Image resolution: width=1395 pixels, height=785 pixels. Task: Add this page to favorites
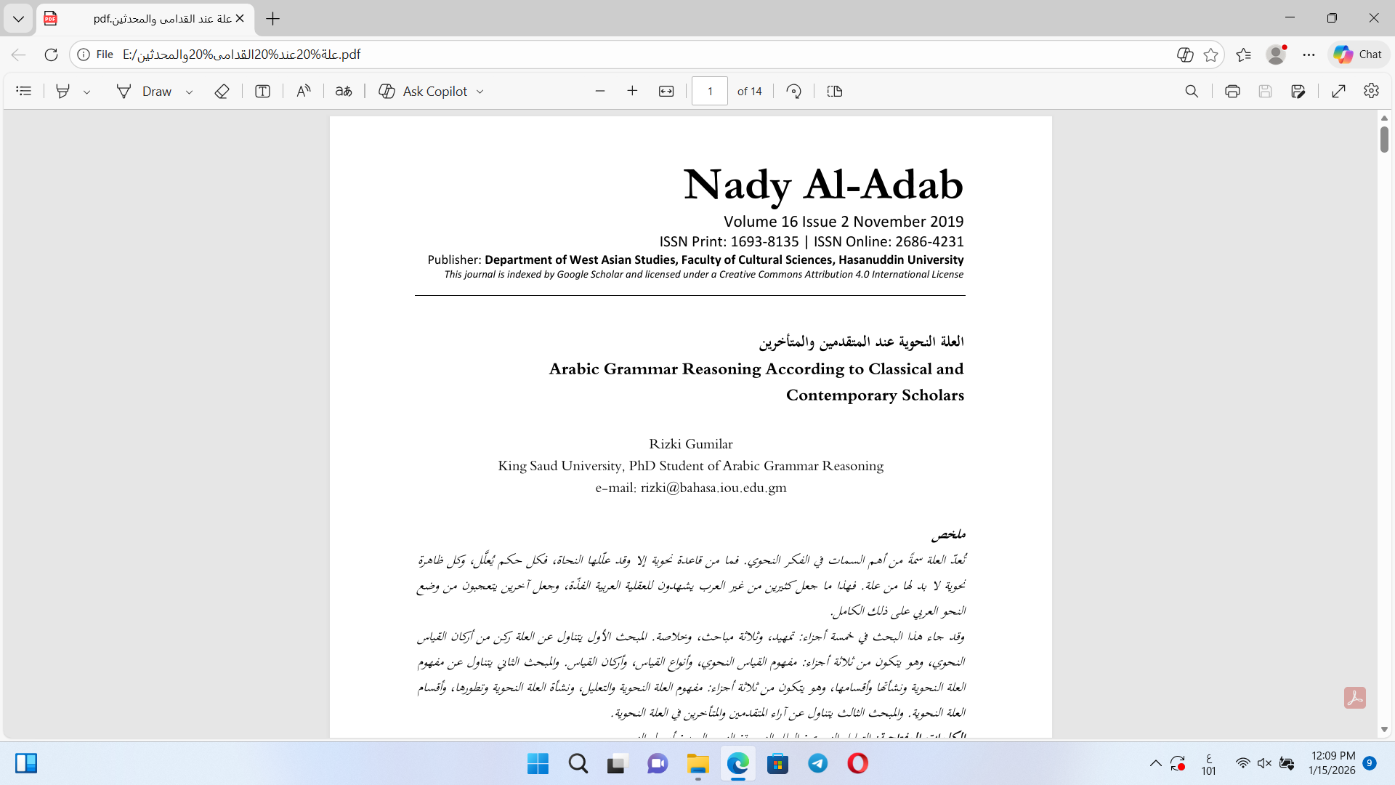(1210, 55)
